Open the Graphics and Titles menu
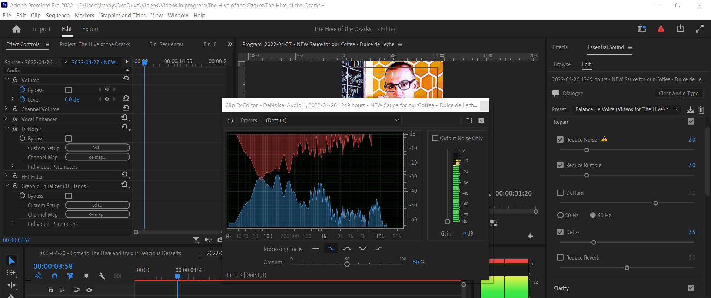This screenshot has width=711, height=298. click(122, 15)
